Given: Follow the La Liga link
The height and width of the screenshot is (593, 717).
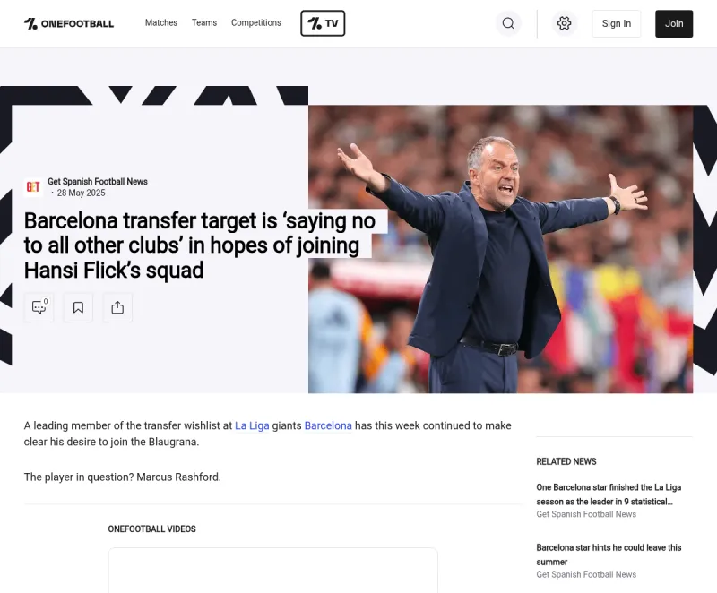Looking at the screenshot, I should 252,425.
